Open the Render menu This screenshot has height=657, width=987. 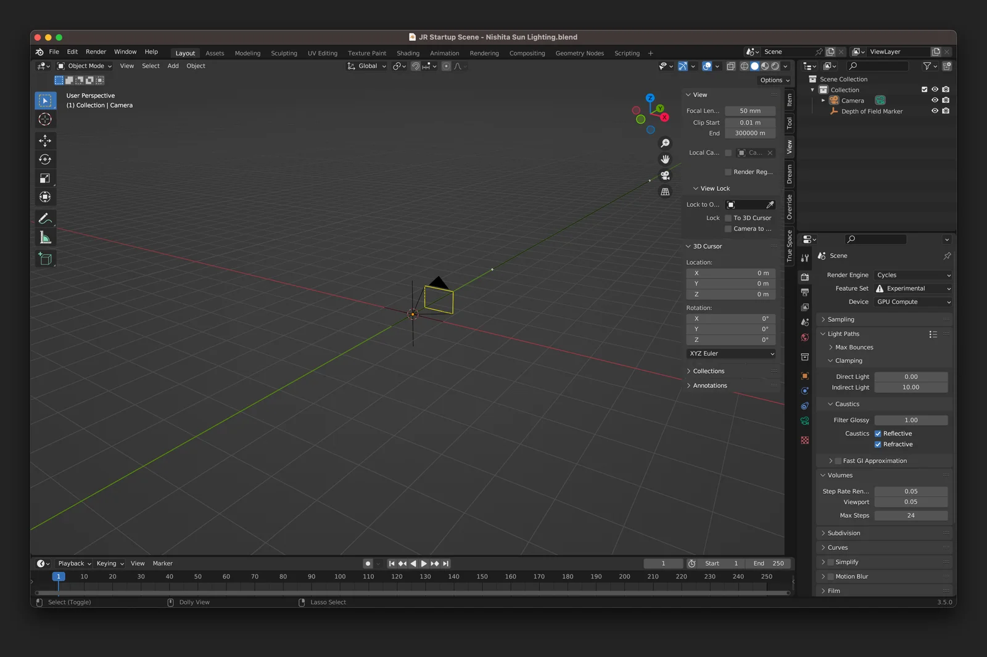pos(96,52)
